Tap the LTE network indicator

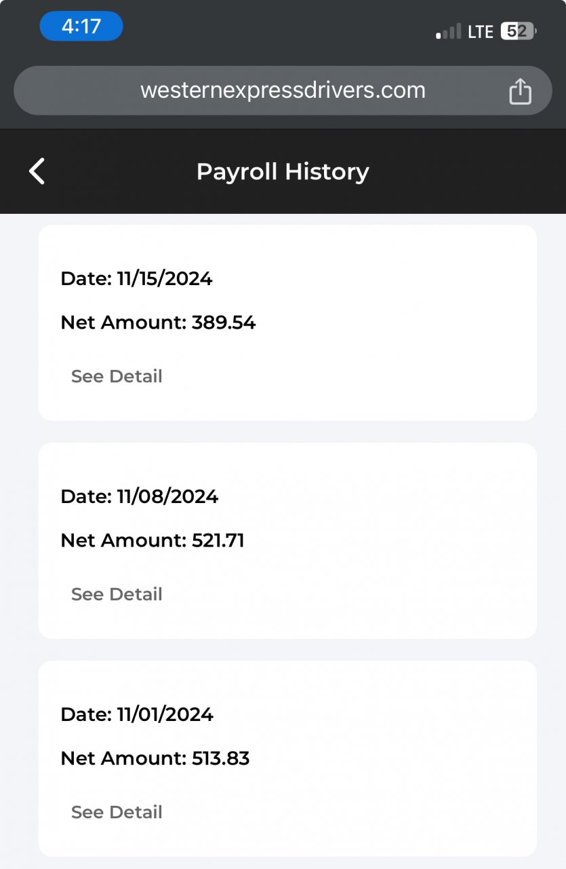tap(481, 31)
